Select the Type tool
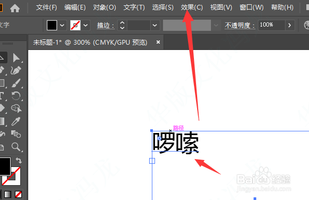 pos(2,96)
